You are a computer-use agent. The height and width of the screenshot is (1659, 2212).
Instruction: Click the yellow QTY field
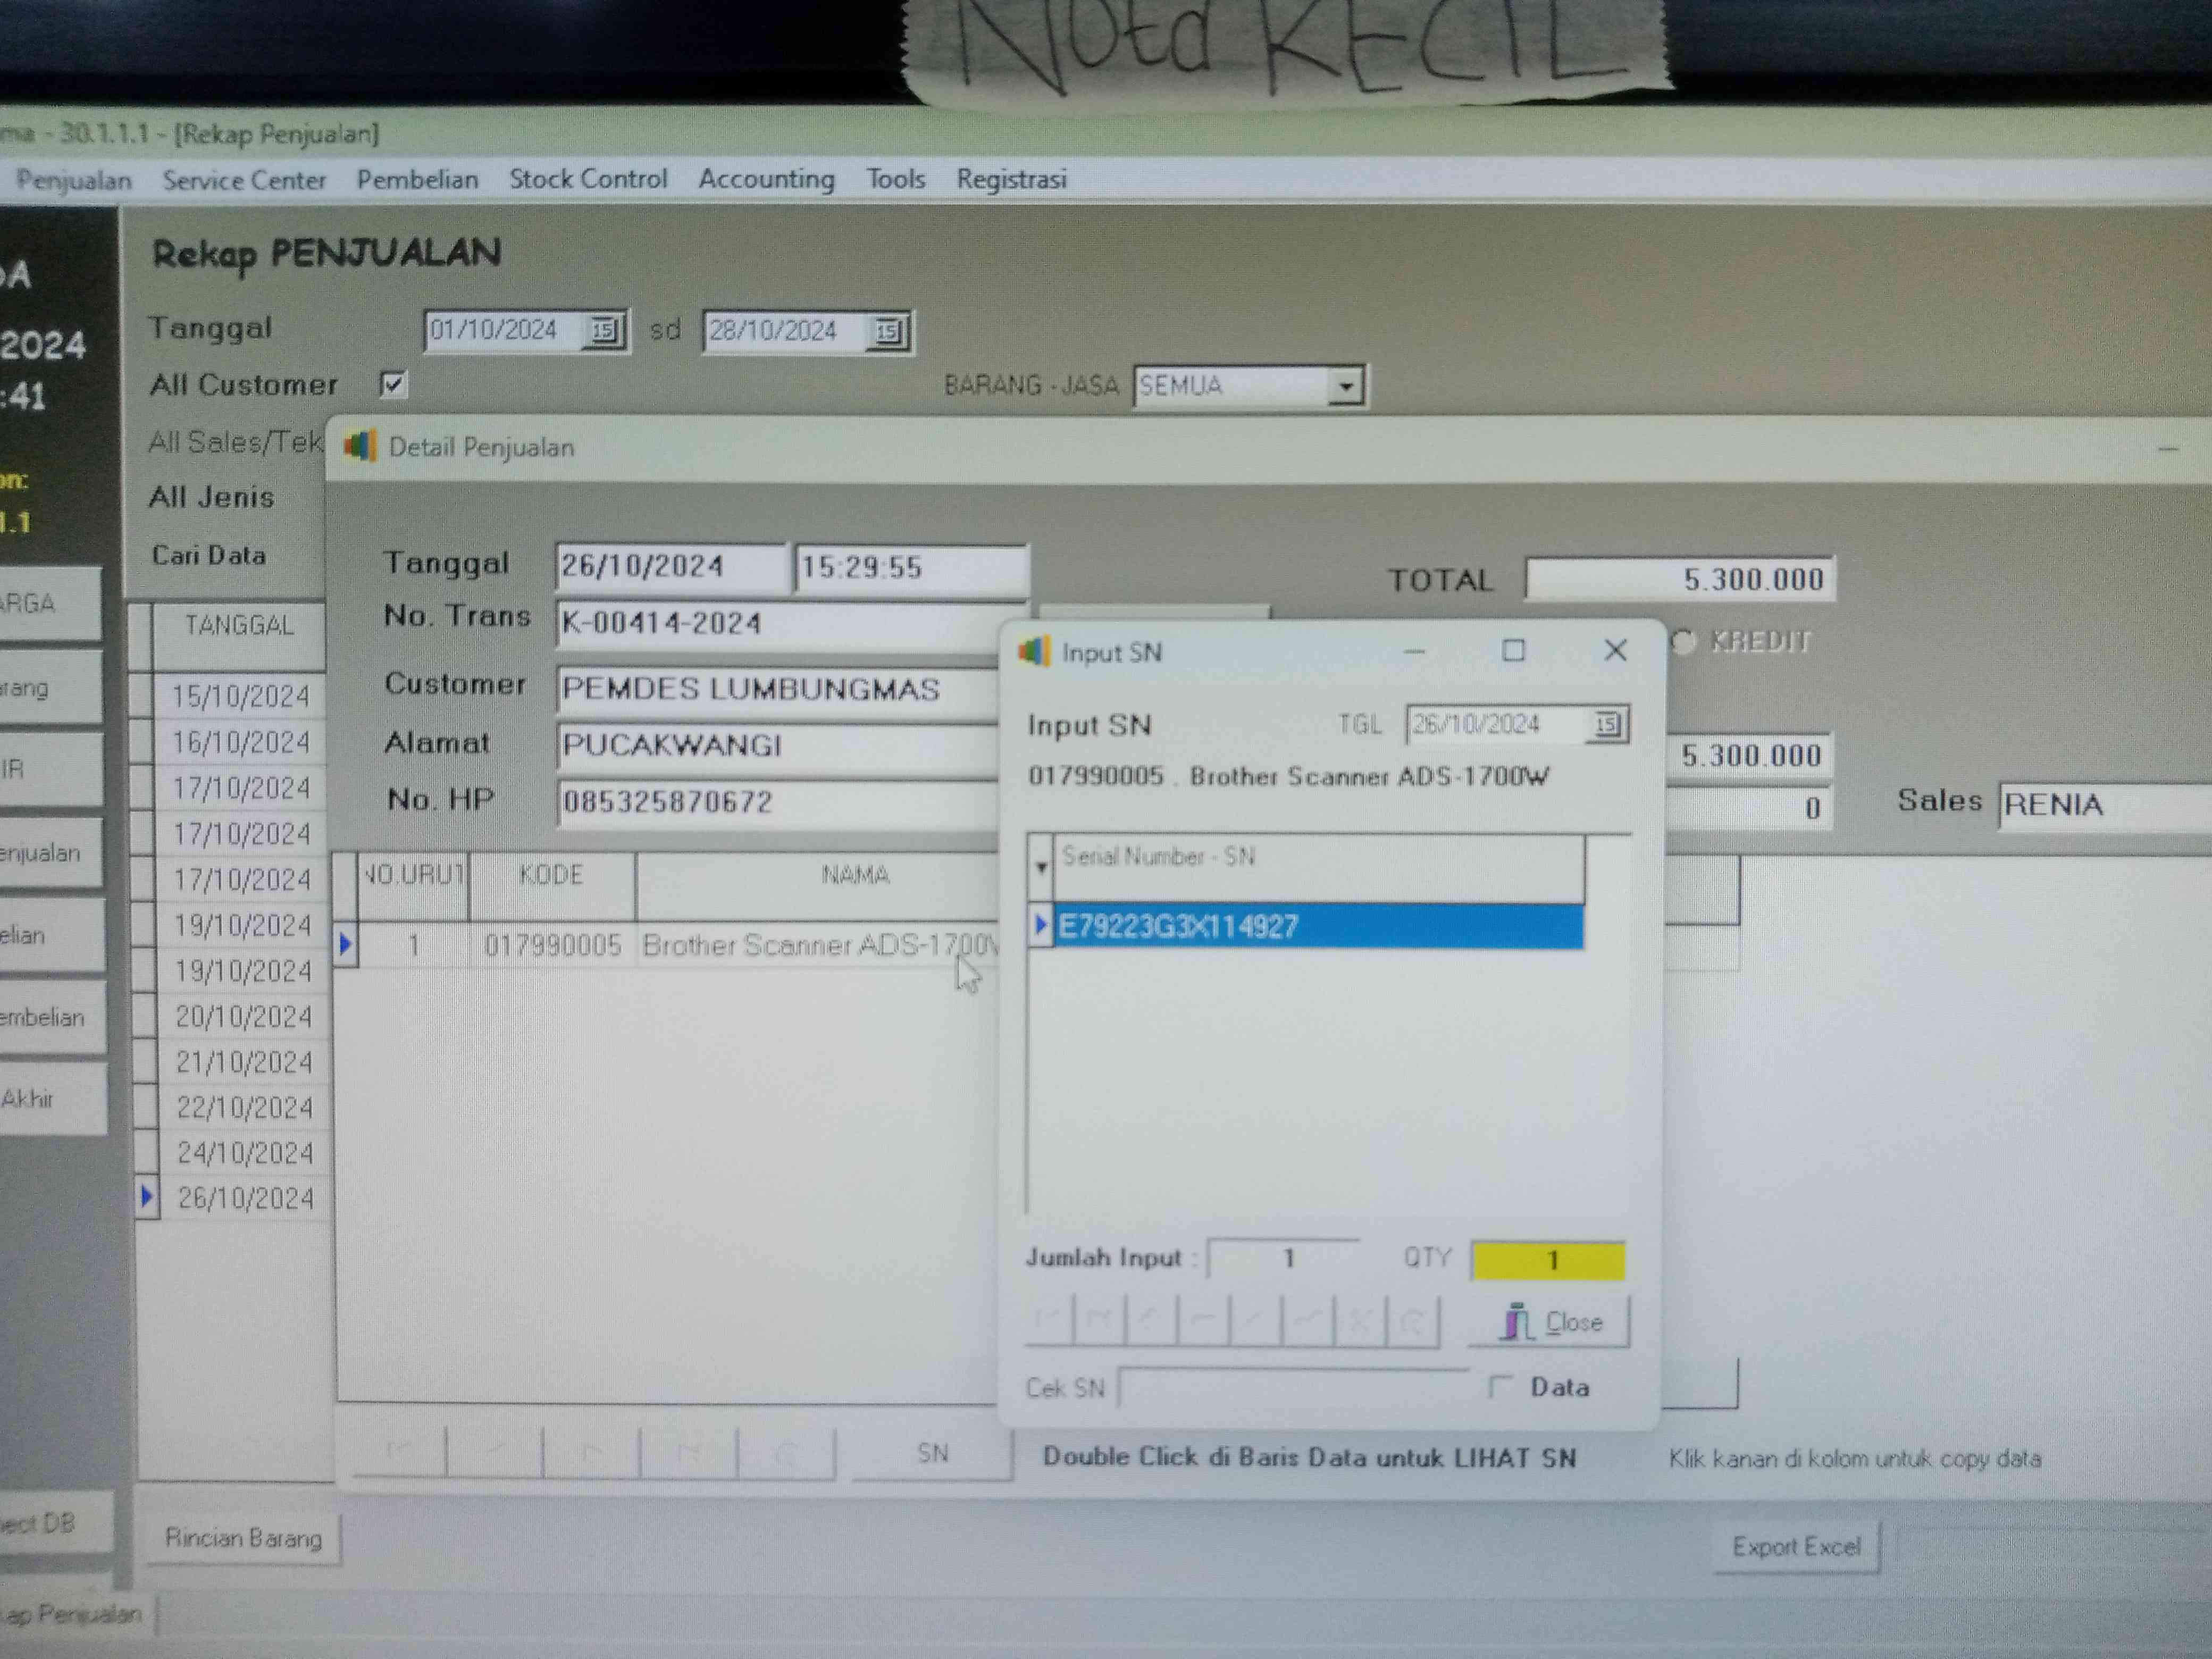pyautogui.click(x=1547, y=1260)
